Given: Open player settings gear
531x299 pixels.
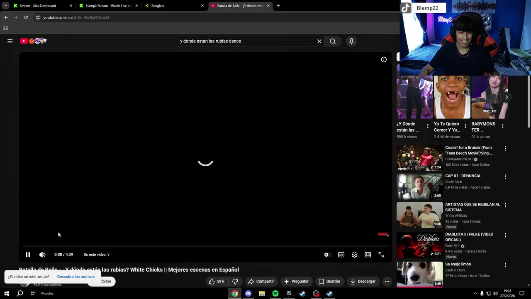Looking at the screenshot, I should coord(354,255).
